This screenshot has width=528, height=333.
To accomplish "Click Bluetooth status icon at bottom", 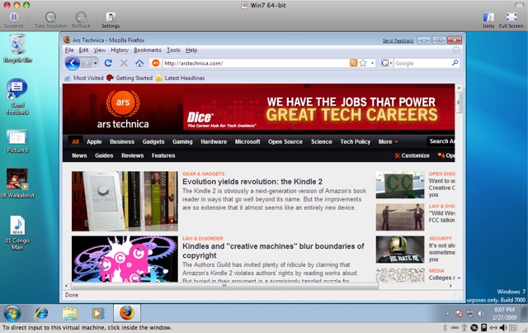I will tap(445, 327).
